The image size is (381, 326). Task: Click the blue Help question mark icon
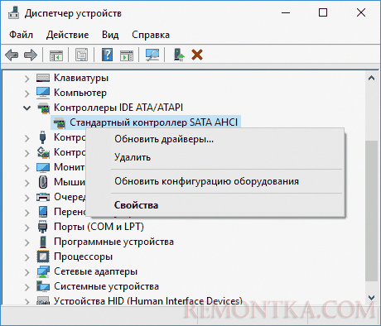107,55
